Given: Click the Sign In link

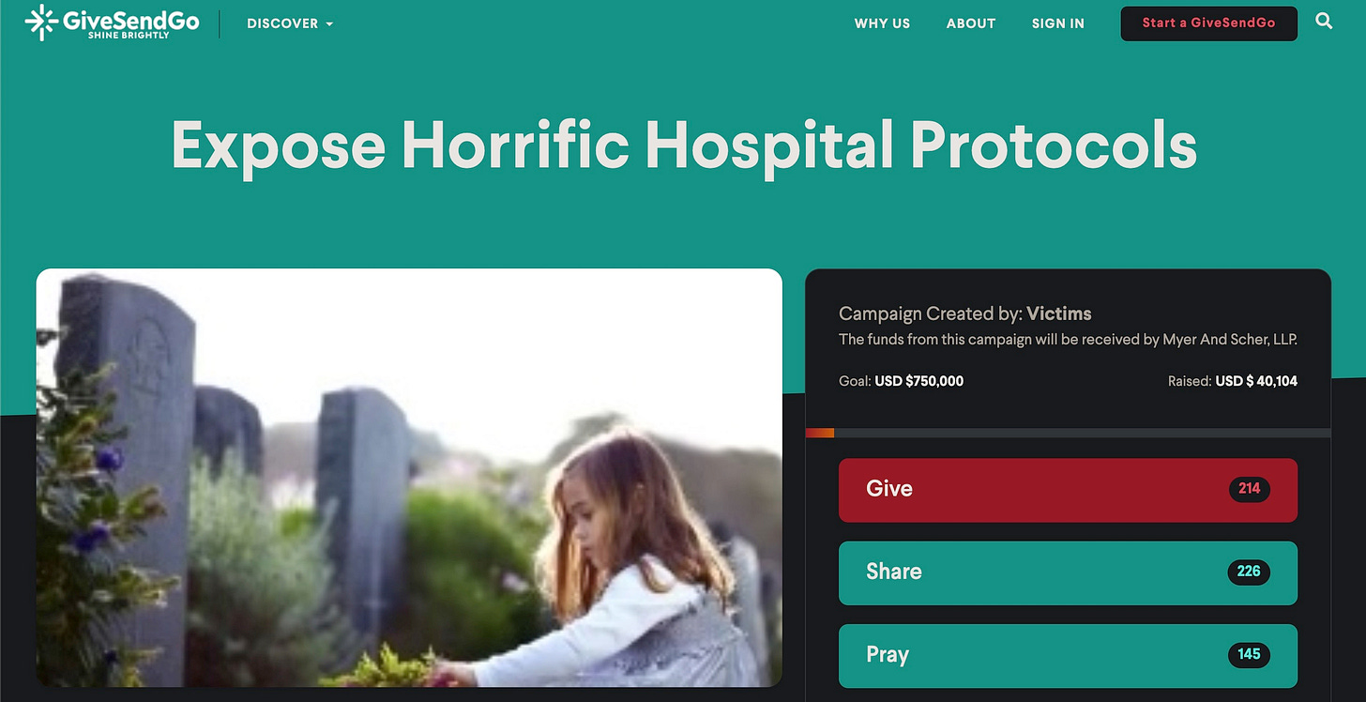Looking at the screenshot, I should click(x=1058, y=23).
